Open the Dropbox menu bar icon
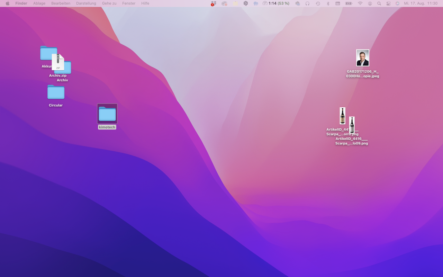The width and height of the screenshot is (443, 277). point(213,3)
